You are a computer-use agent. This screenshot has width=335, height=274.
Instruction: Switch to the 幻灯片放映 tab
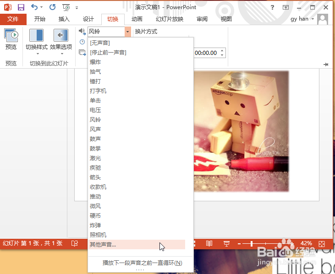tap(170, 19)
